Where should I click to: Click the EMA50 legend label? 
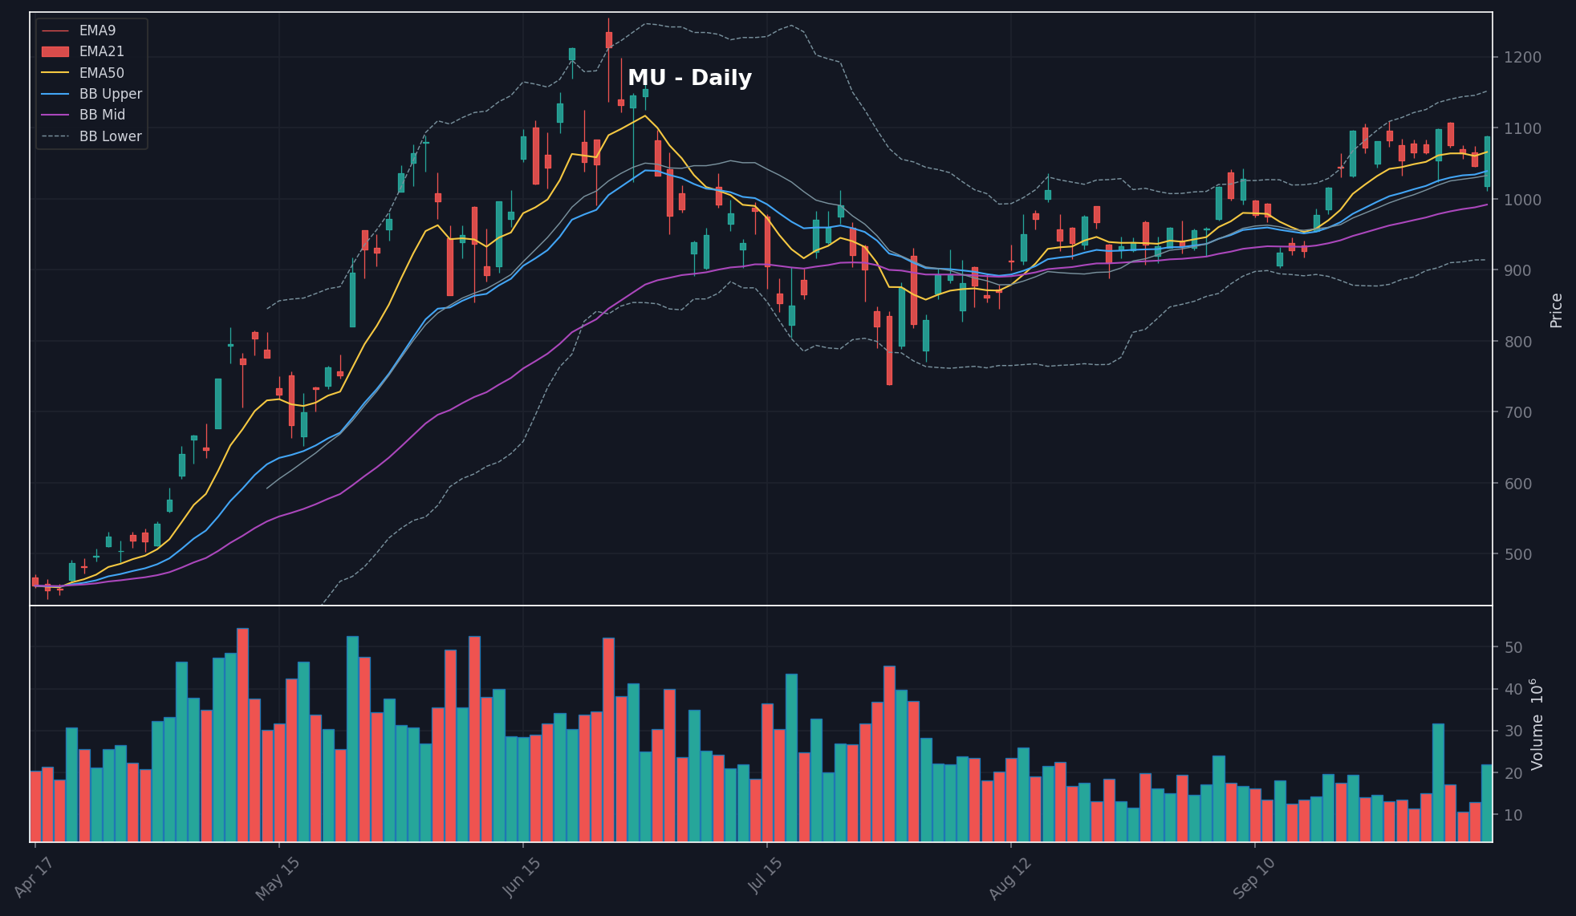pyautogui.click(x=102, y=73)
